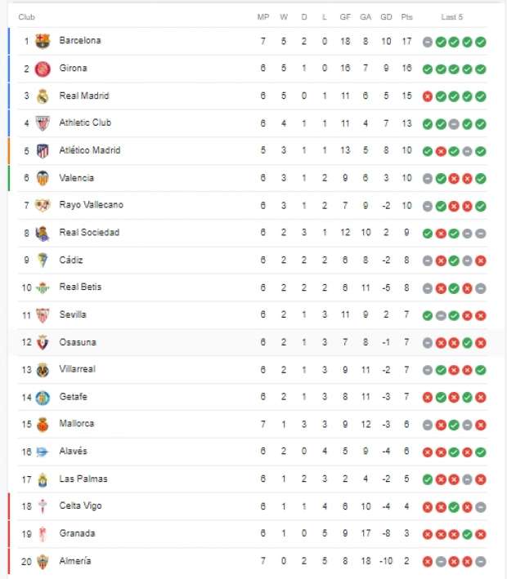Image resolution: width=507 pixels, height=579 pixels.
Task: Click Real Madrid's red loss result icon
Action: 427,96
